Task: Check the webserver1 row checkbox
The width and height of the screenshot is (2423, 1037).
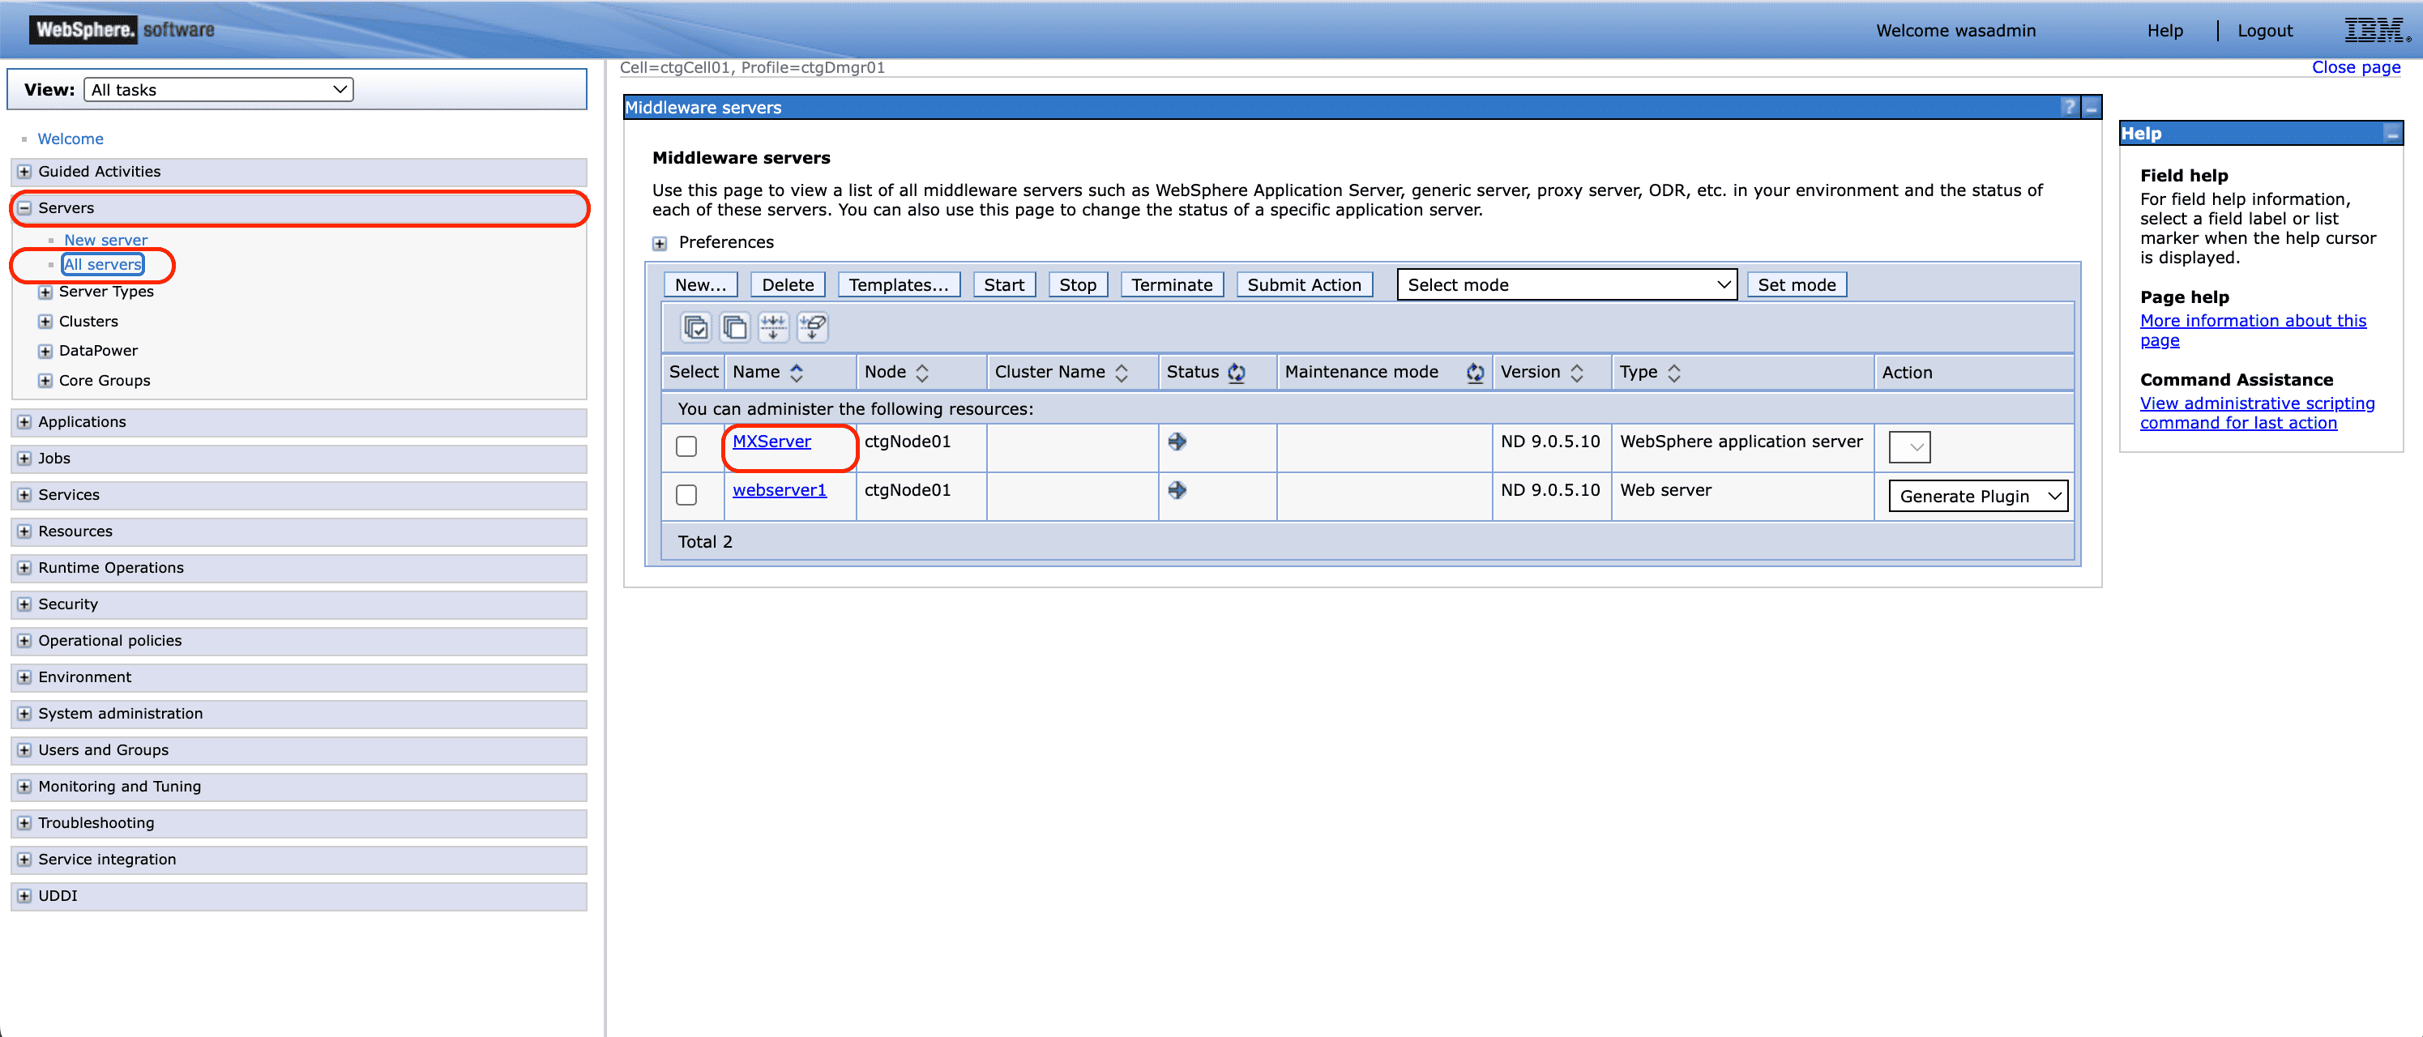Action: click(x=686, y=494)
